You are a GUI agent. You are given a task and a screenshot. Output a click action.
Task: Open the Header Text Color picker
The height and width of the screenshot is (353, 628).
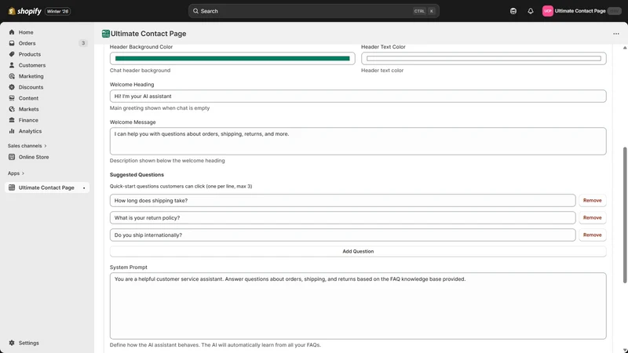click(x=484, y=58)
